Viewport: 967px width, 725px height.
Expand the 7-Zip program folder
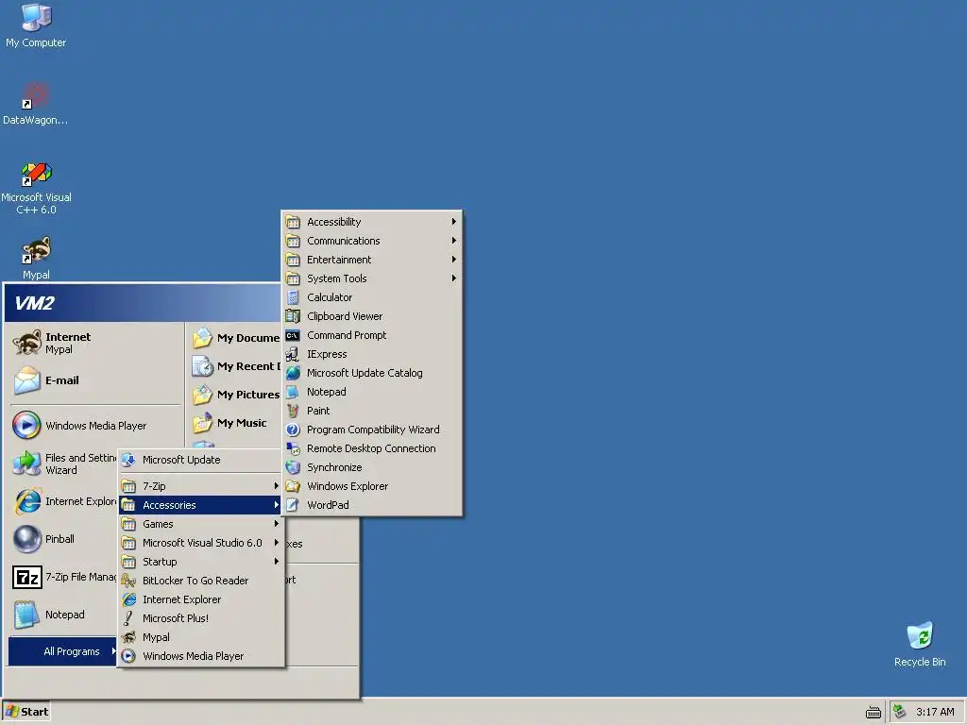(201, 486)
